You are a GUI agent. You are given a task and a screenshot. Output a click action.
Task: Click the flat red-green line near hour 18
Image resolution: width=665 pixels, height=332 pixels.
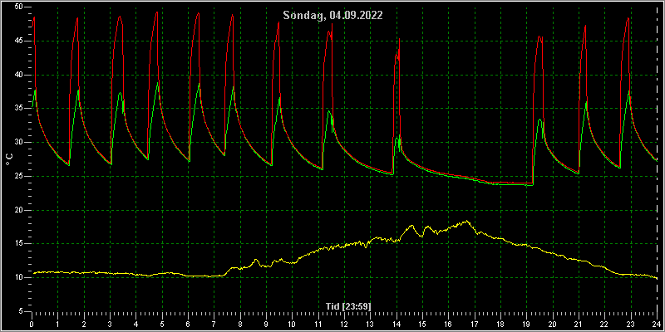point(500,183)
